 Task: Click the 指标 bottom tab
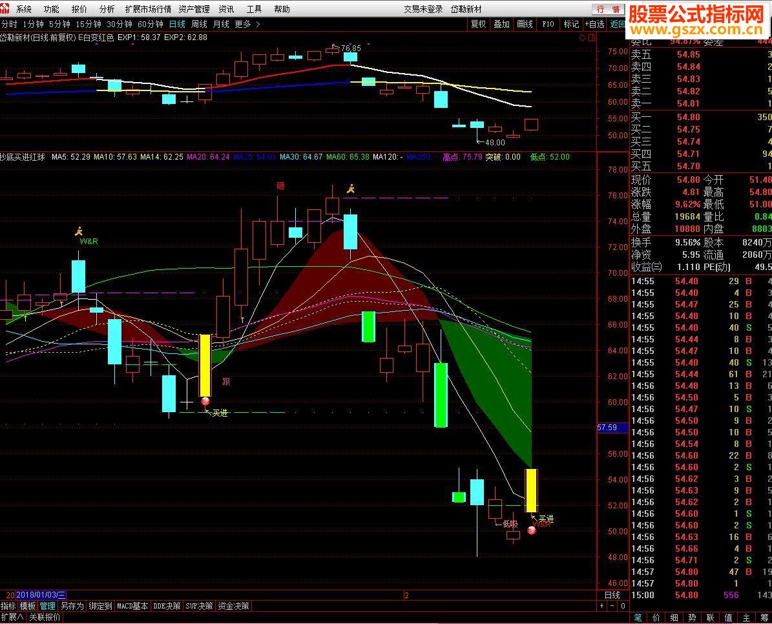point(8,607)
